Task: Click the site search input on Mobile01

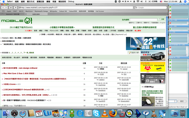Action: click(x=144, y=19)
